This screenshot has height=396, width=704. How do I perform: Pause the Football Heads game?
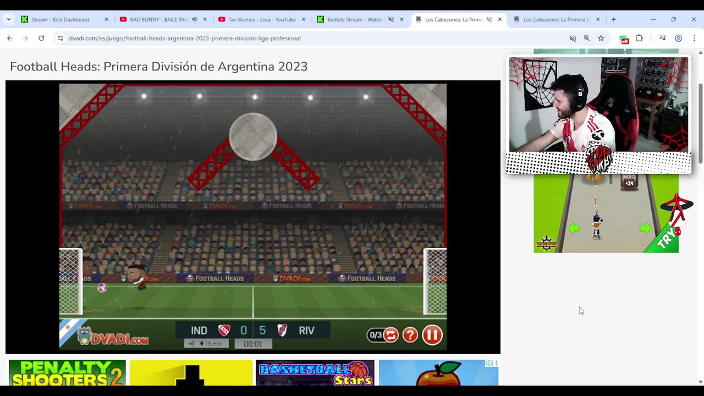click(x=432, y=335)
